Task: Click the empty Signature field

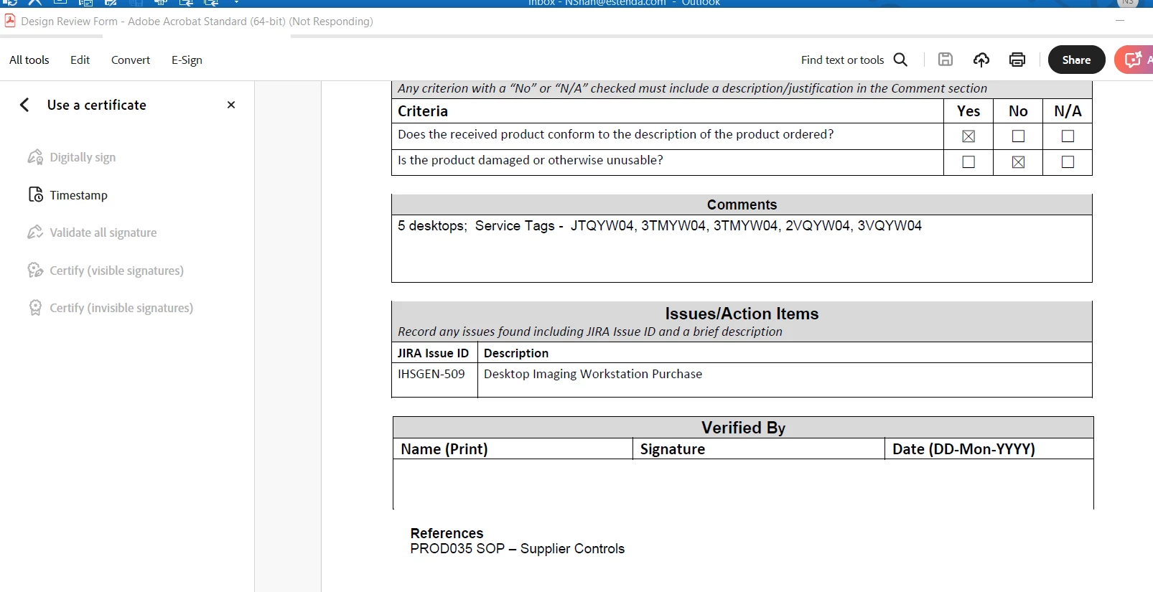Action: click(x=758, y=484)
